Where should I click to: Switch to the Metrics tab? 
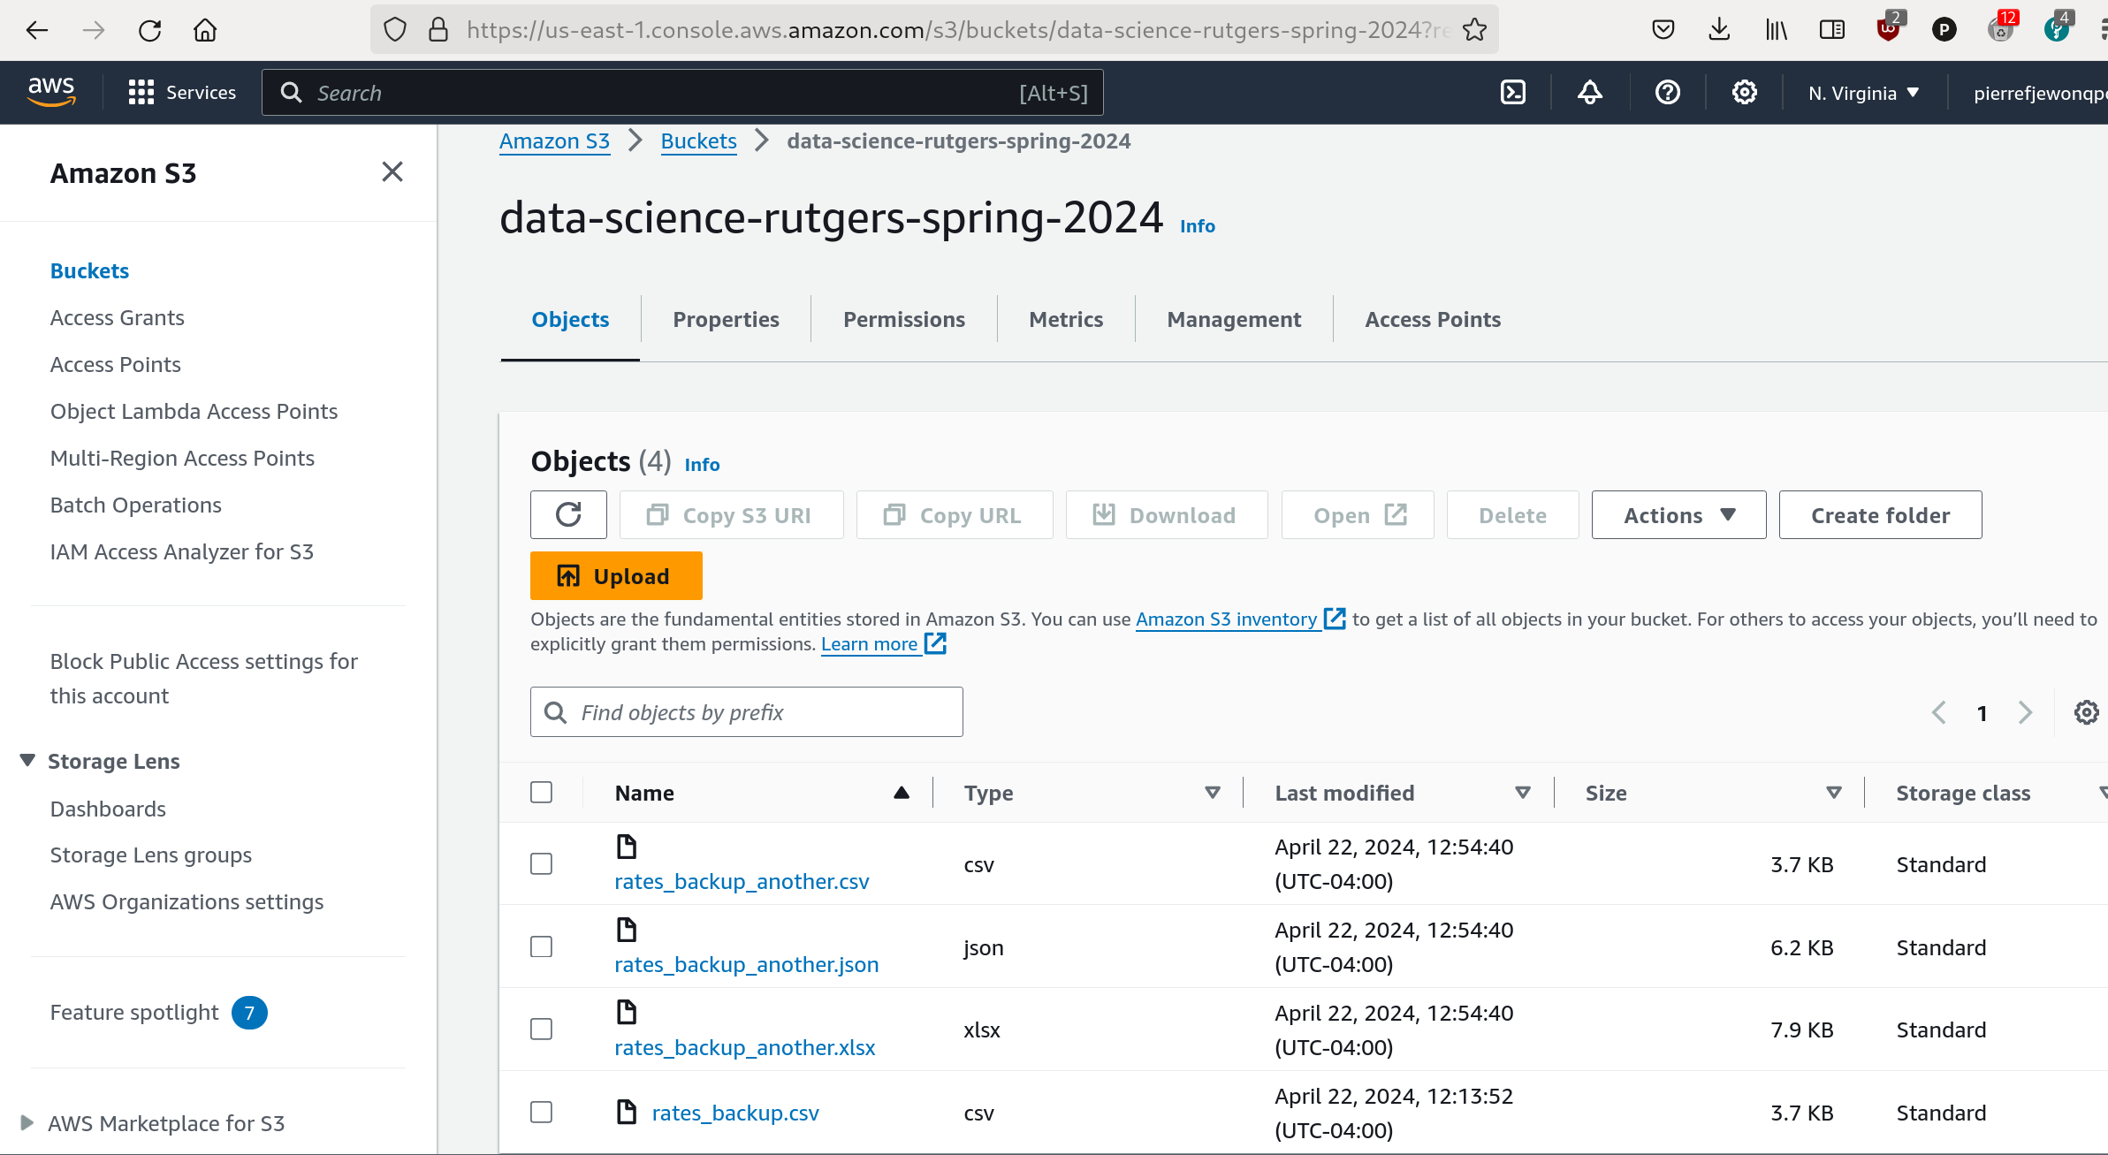coord(1066,319)
